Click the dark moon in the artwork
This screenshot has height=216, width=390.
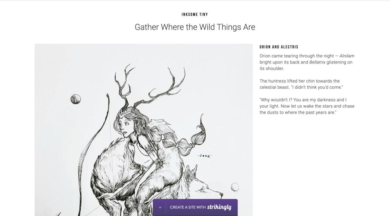pos(76,99)
